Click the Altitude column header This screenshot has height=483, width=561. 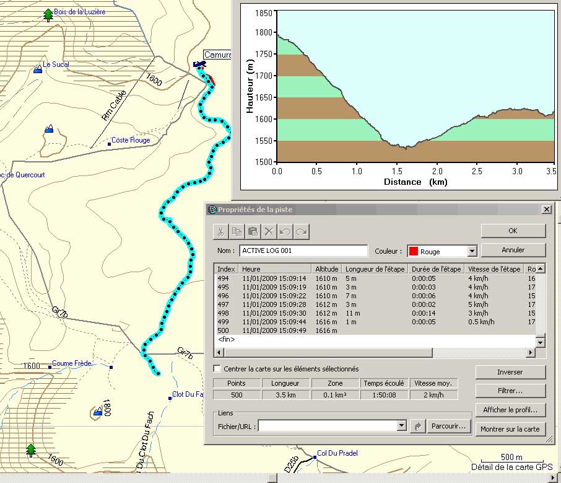(x=326, y=268)
